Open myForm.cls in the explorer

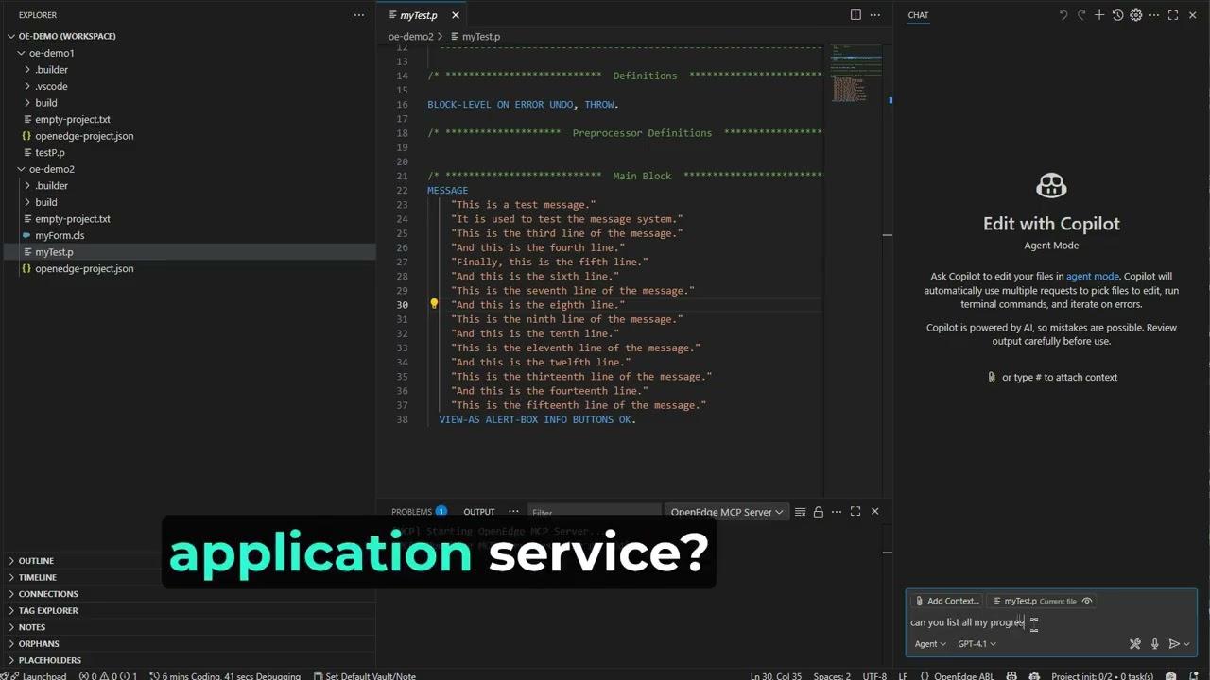(60, 235)
